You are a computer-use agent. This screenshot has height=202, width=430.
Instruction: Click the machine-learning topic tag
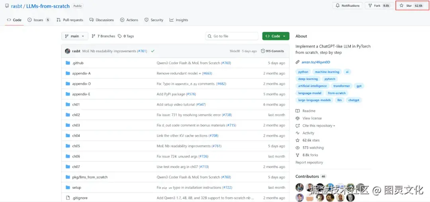point(327,72)
